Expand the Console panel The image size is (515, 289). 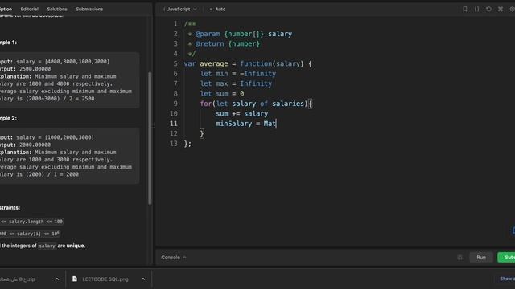click(x=174, y=257)
